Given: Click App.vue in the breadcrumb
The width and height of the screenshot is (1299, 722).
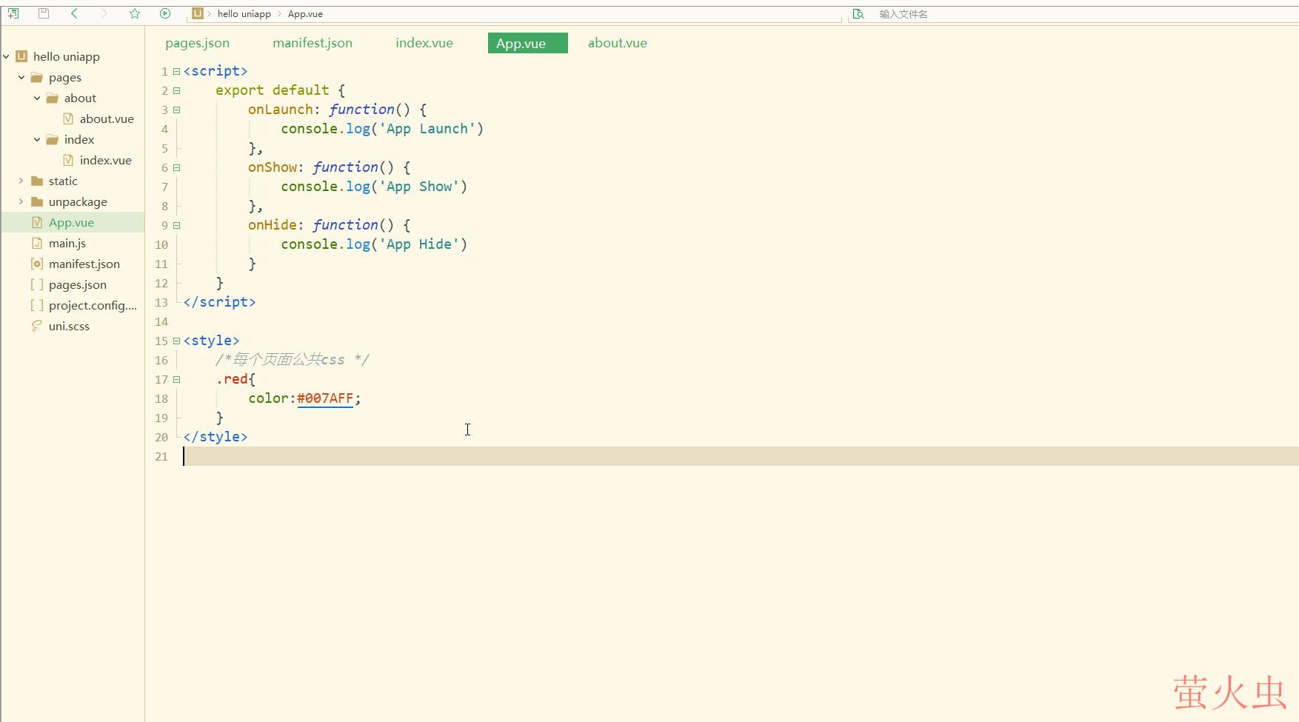Looking at the screenshot, I should [x=305, y=14].
